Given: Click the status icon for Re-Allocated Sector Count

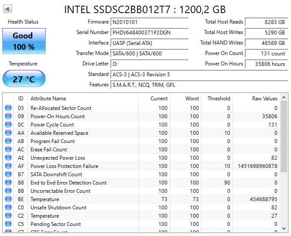Looking at the screenshot, I should tap(8, 108).
